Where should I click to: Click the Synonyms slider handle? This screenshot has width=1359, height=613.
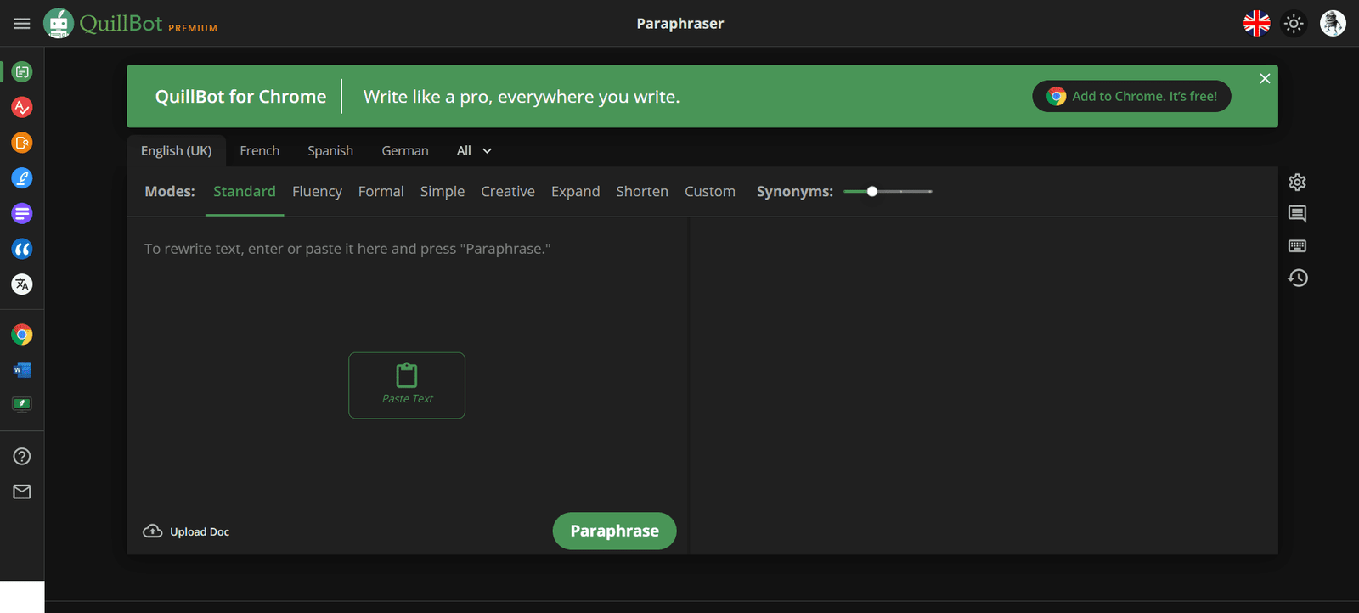click(871, 192)
